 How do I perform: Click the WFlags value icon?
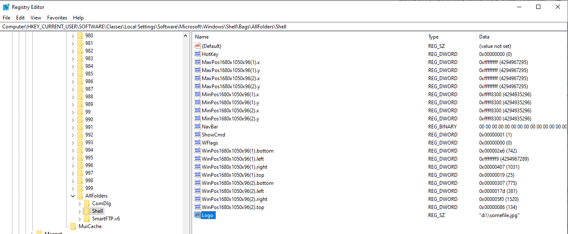(198, 142)
